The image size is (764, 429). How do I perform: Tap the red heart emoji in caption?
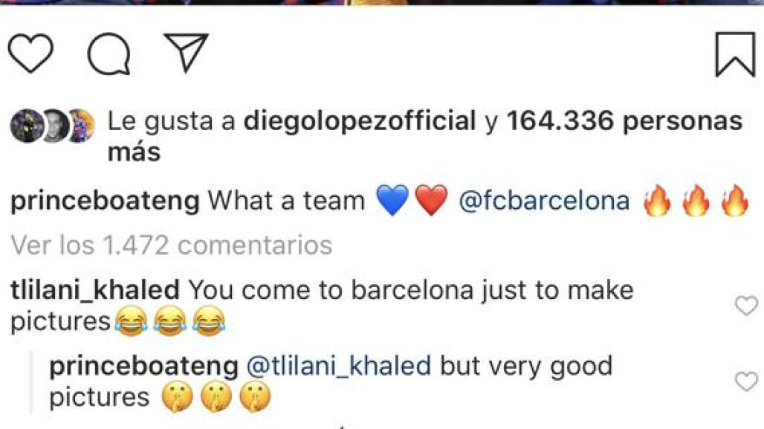point(431,201)
